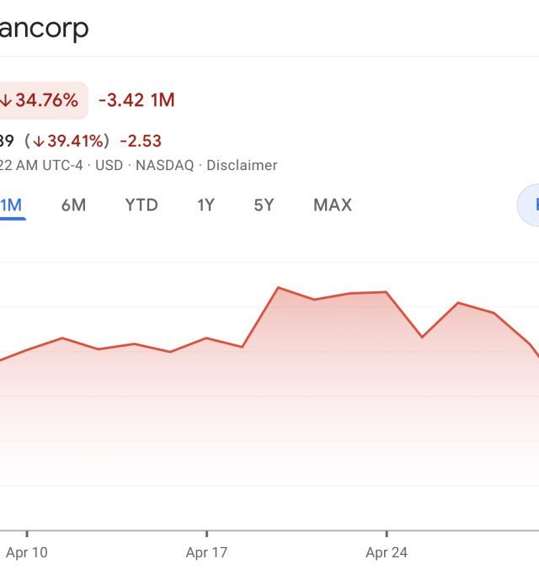Click the 34.76% change badge
Image resolution: width=539 pixels, height=575 pixels.
coord(43,100)
